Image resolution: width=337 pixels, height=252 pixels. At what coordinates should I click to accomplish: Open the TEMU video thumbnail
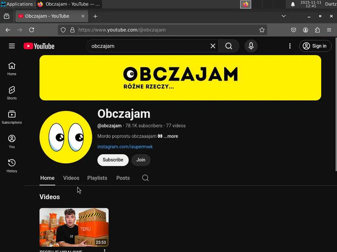pos(74,227)
